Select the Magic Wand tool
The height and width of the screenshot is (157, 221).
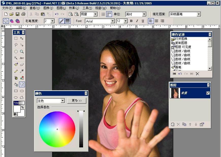(x=16, y=58)
